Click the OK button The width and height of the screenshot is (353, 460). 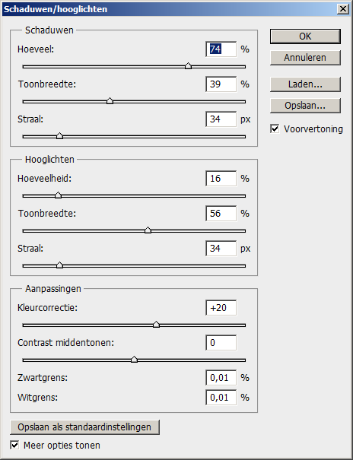pos(305,36)
